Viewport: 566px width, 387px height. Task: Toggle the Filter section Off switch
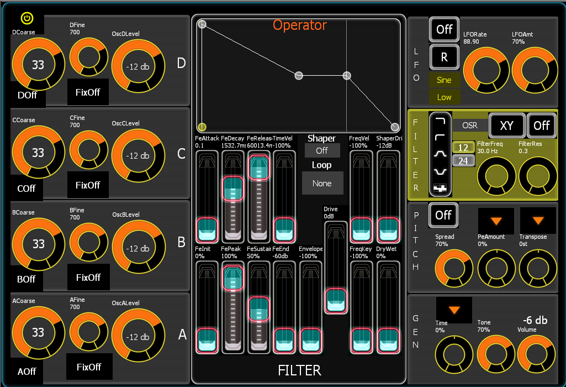542,125
